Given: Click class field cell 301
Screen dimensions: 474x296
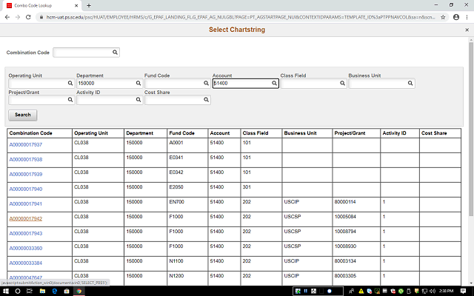Looking at the screenshot, I should point(247,187).
